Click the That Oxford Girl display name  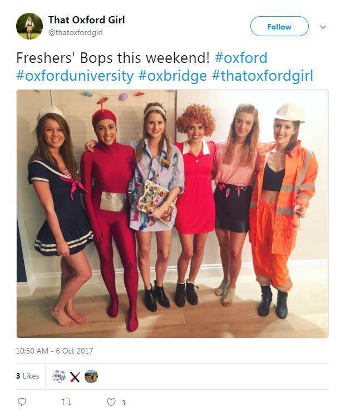pos(86,20)
